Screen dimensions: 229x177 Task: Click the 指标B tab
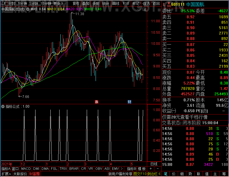click(132, 169)
